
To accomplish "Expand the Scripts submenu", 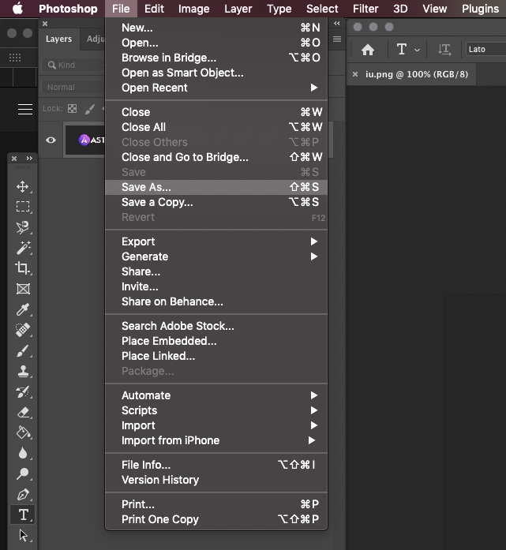I will point(216,410).
